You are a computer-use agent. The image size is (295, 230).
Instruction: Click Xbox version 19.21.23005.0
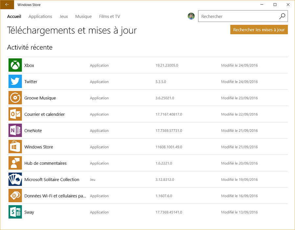pyautogui.click(x=167, y=65)
